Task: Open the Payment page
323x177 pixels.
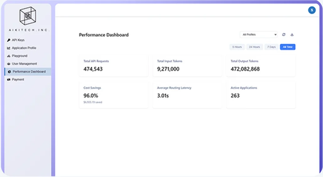Action: pos(28,80)
